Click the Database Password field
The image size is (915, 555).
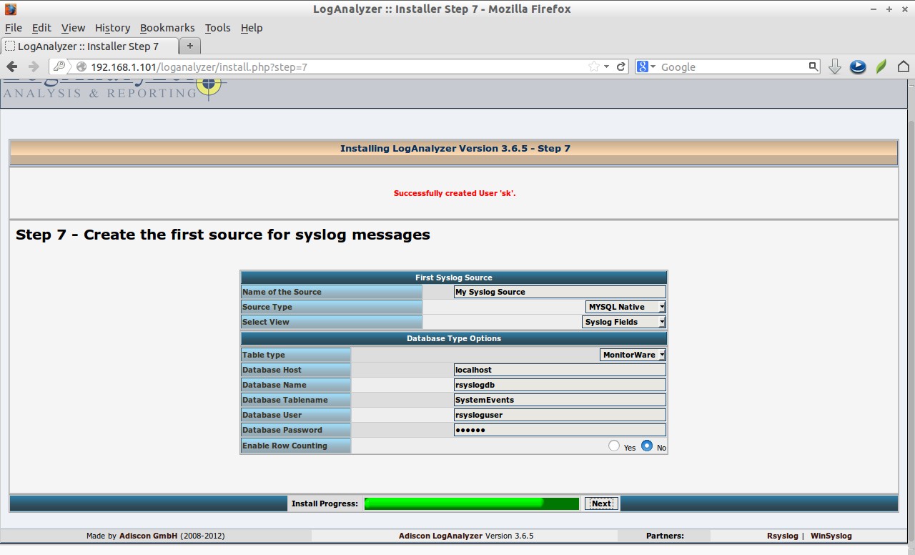pos(560,430)
